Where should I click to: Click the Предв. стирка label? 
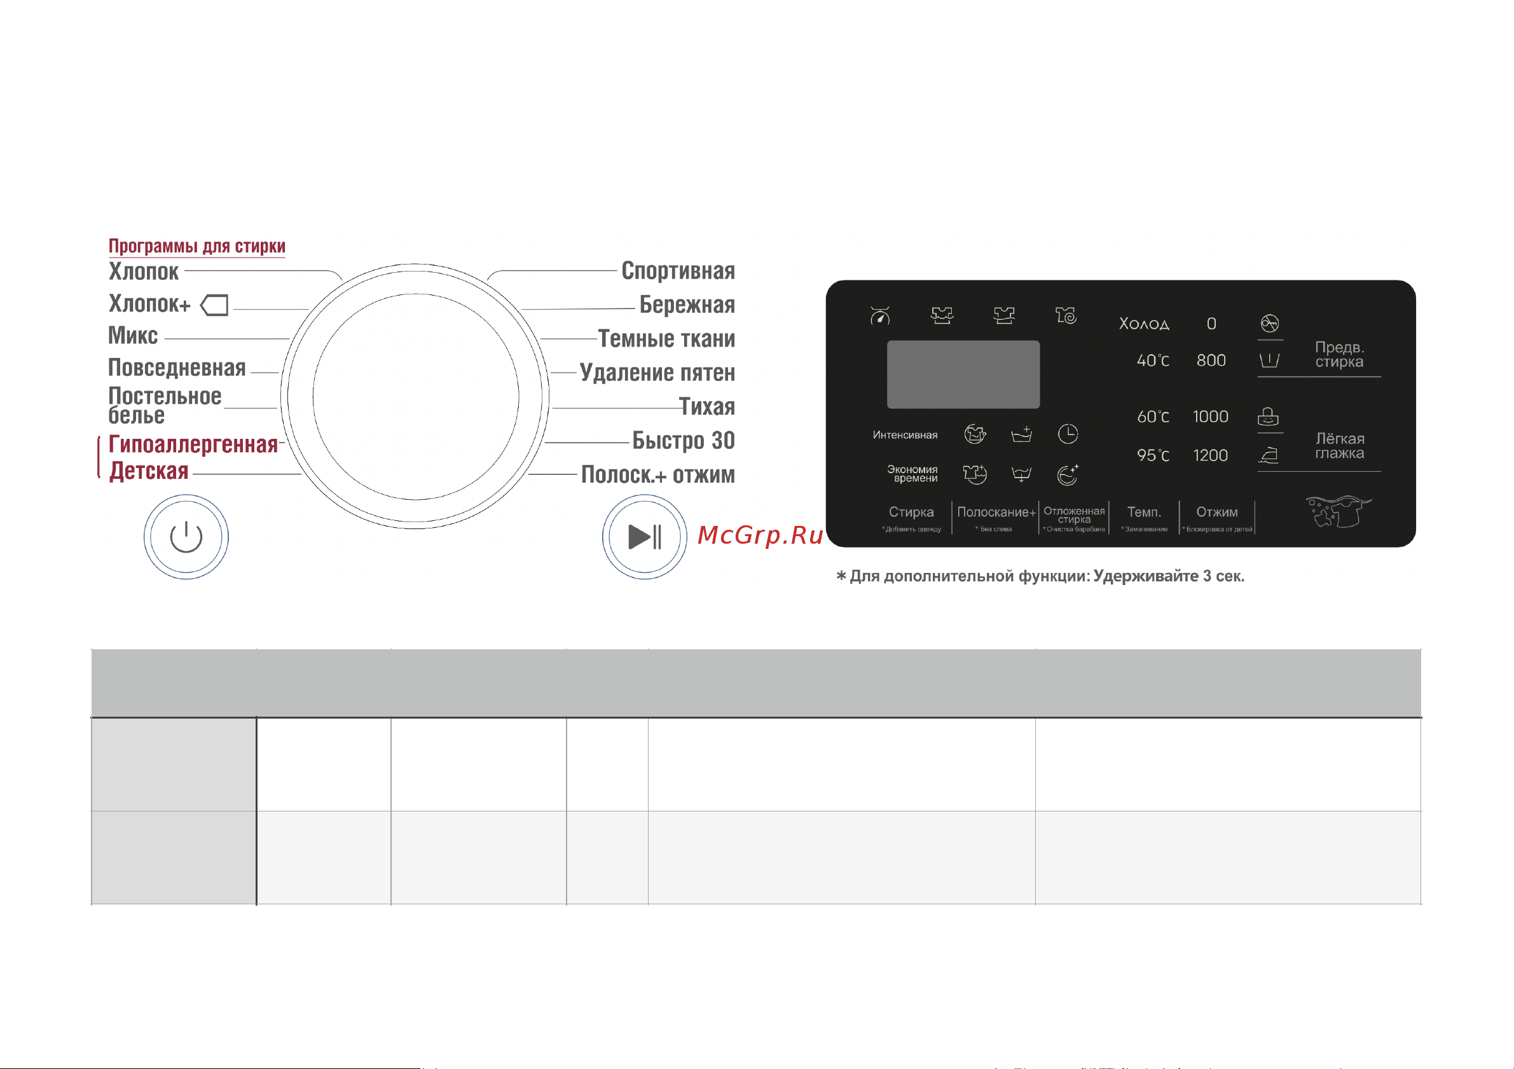tap(1339, 354)
